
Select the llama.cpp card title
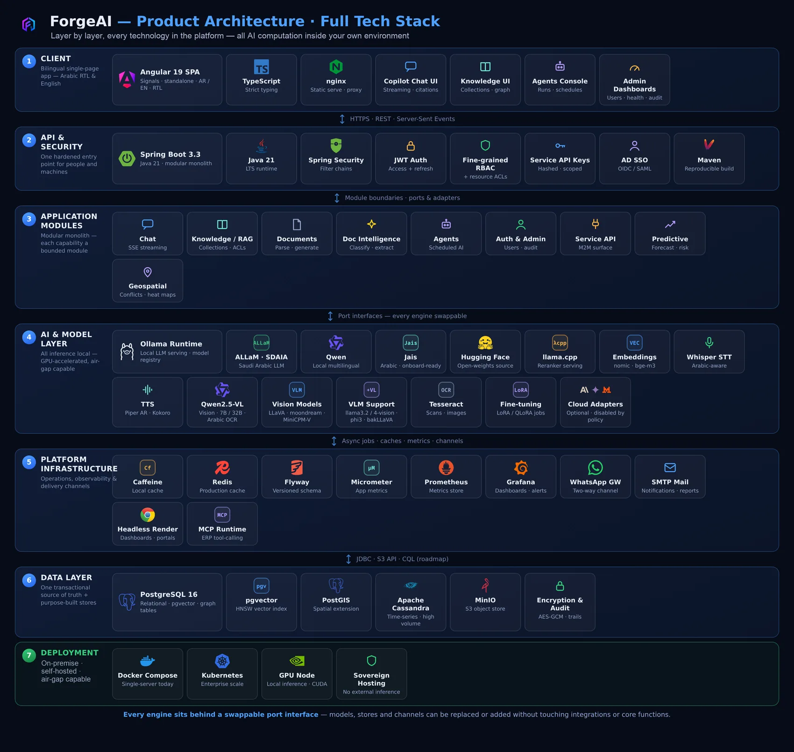tap(560, 357)
